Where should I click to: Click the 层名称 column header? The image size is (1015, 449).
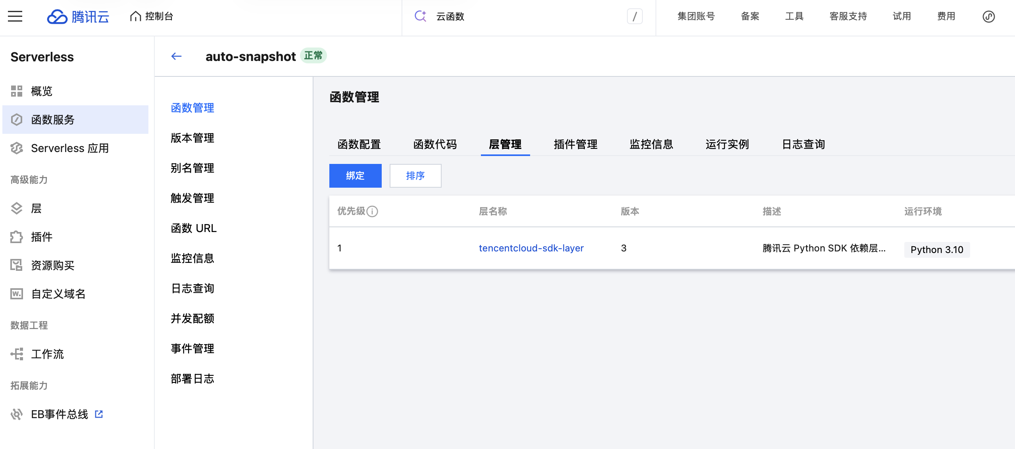[x=493, y=211]
